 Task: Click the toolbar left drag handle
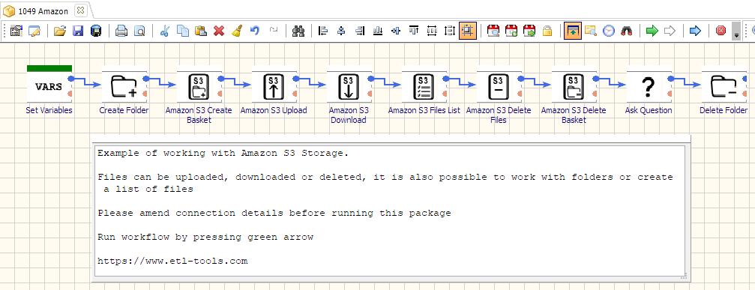coord(4,31)
